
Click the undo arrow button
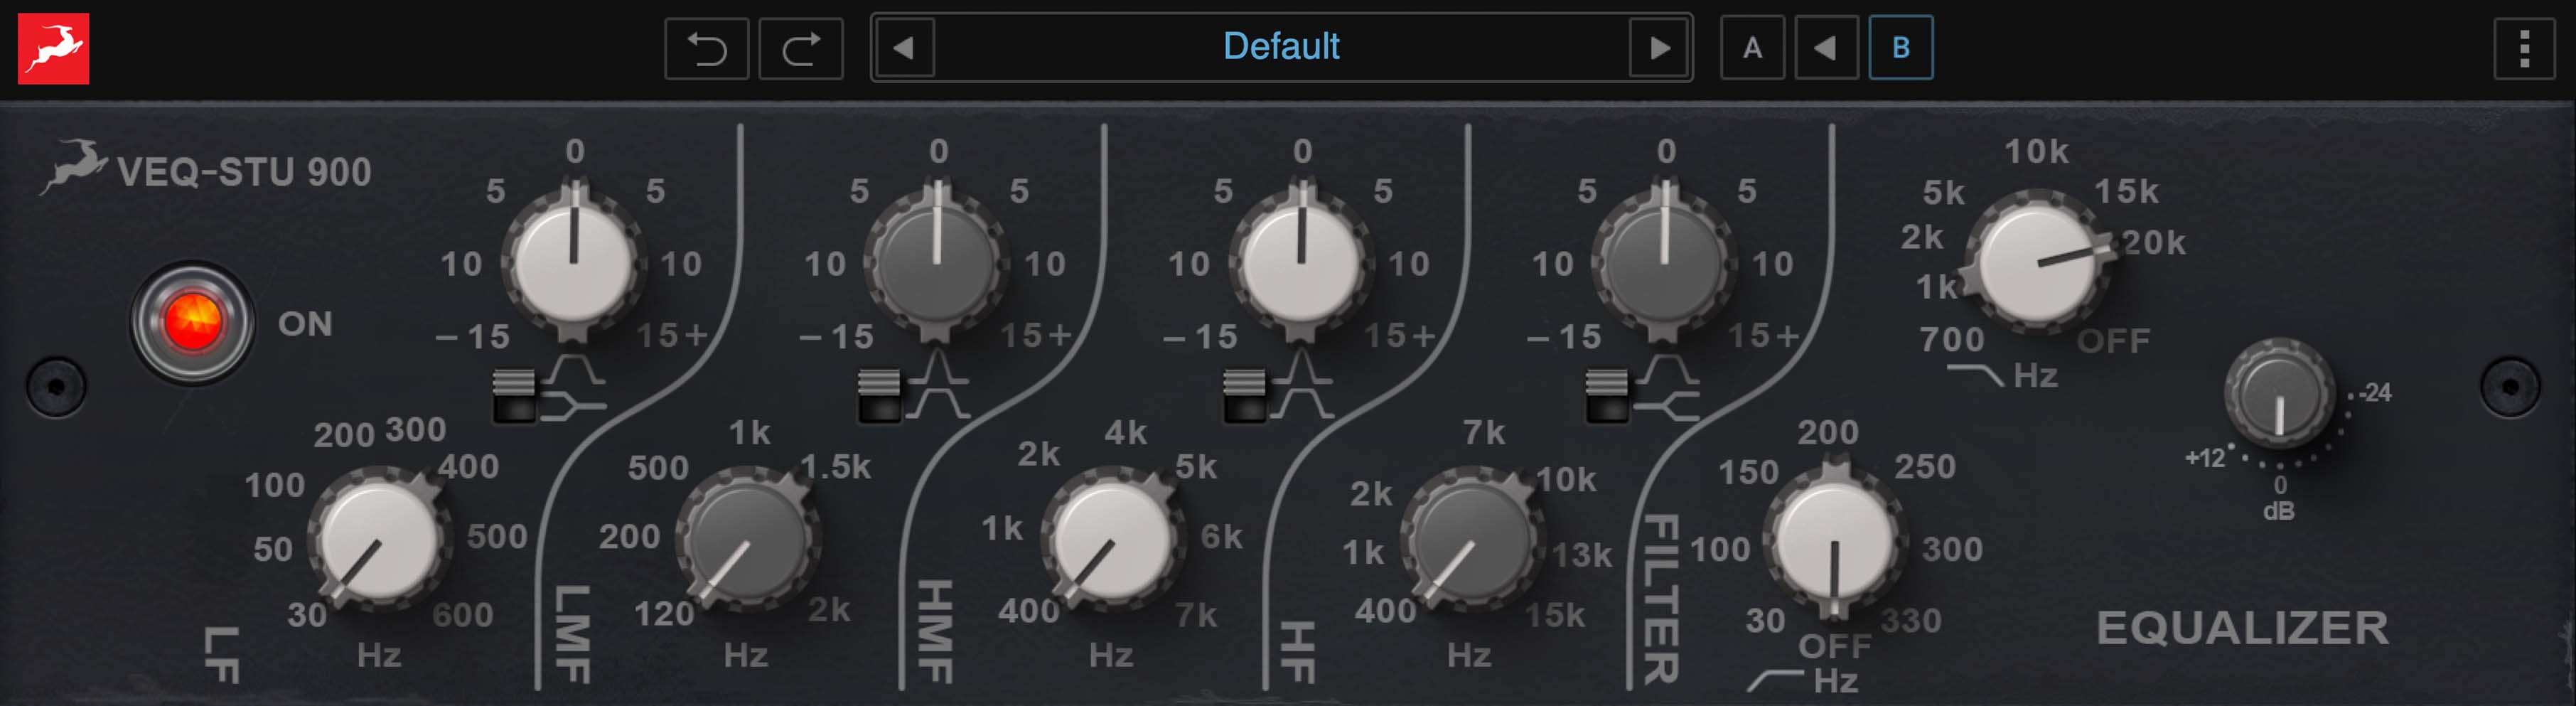point(706,48)
